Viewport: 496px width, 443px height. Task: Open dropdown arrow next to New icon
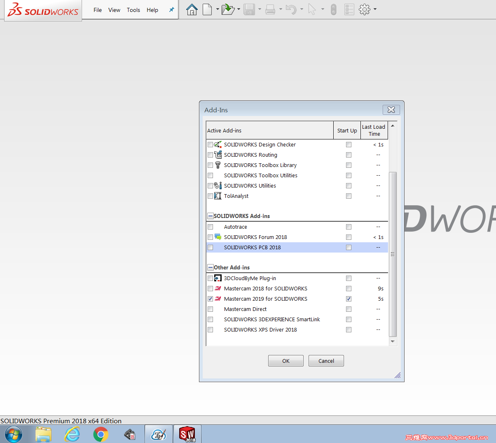click(218, 9)
